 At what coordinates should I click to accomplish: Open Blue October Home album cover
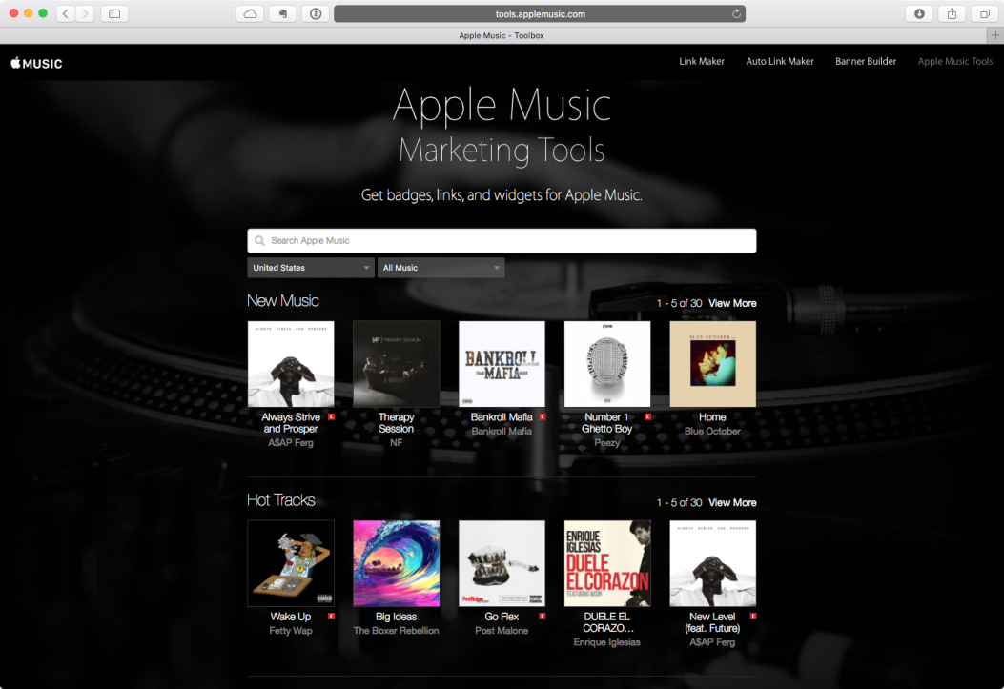point(712,364)
